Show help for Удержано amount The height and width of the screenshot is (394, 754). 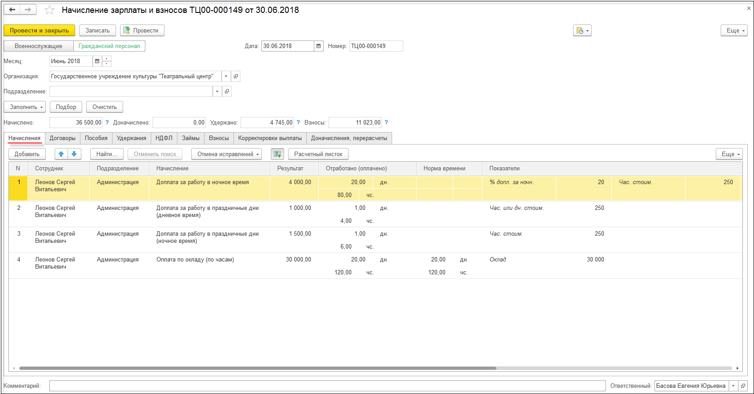(x=298, y=122)
